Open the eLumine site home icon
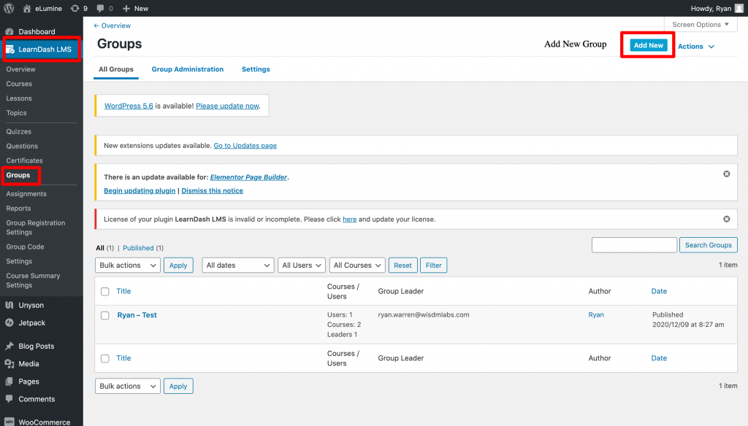This screenshot has height=426, width=748. [x=27, y=9]
